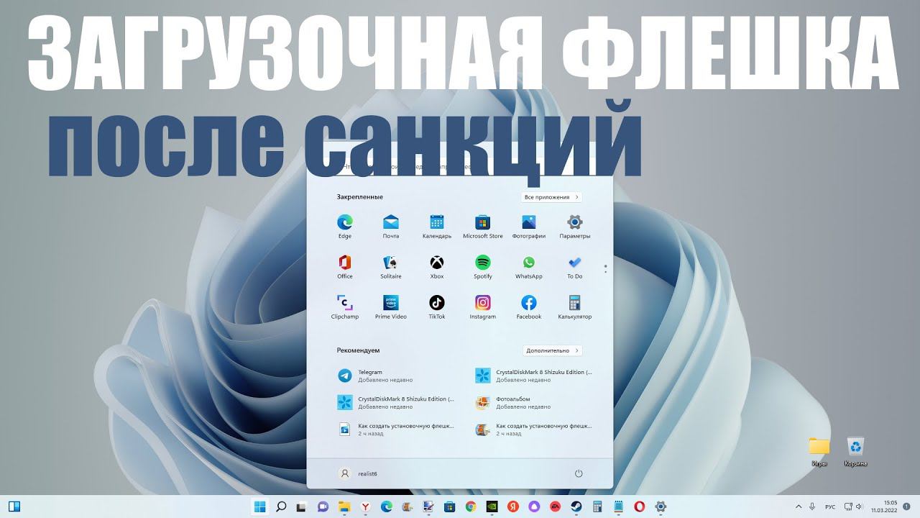Click the Все приложения button

pos(551,197)
